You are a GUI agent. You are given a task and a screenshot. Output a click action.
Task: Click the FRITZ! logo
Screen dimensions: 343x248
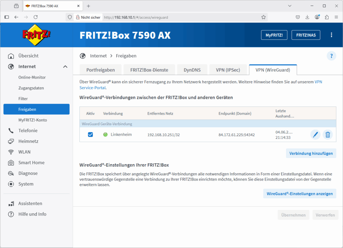36,35
